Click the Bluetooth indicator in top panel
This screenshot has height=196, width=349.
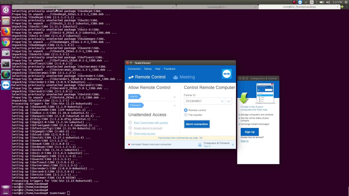point(317,2)
